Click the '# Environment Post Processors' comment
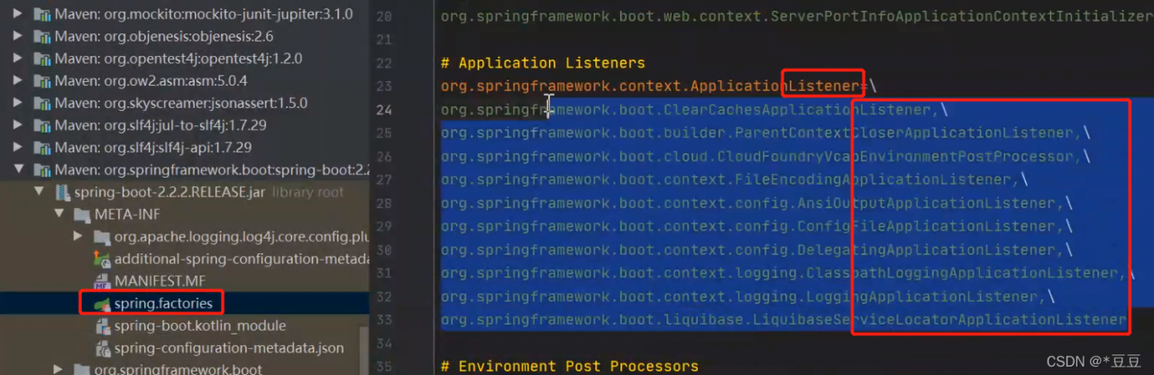1154x375 pixels. pos(570,367)
